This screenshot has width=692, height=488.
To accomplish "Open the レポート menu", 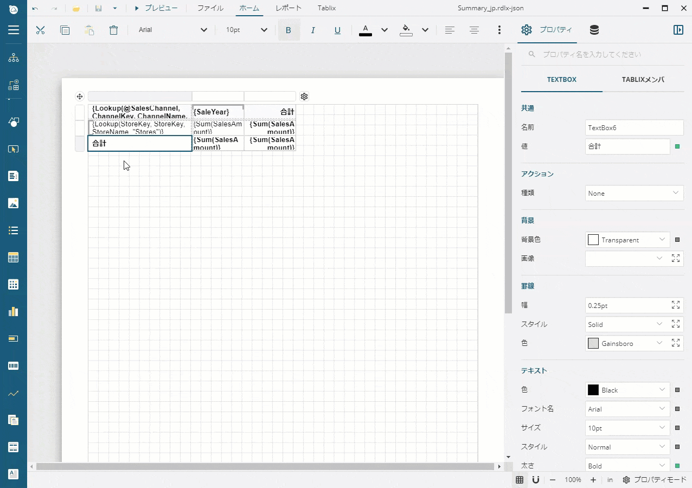I will point(288,8).
